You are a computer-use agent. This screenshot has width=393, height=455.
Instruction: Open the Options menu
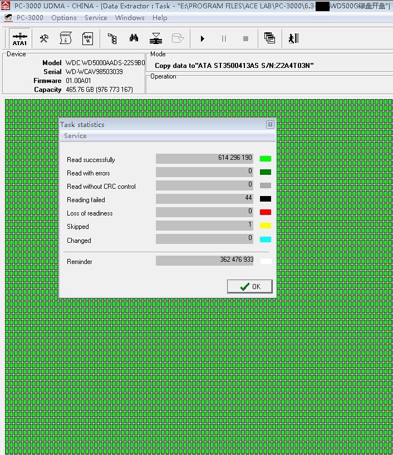(x=64, y=18)
